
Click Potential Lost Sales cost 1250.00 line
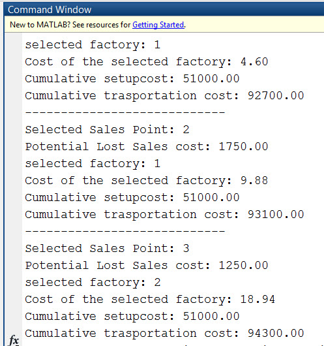(146, 266)
